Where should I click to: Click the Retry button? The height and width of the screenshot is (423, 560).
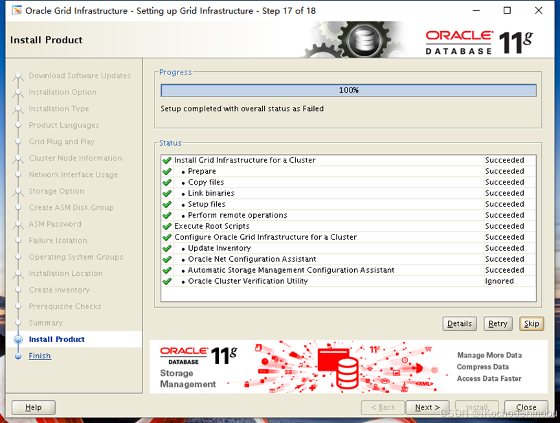pos(498,323)
